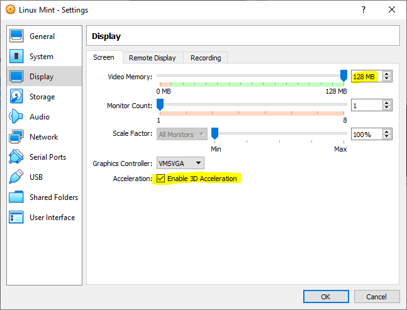Increase Video Memory with up arrow
This screenshot has height=310, width=407.
[x=387, y=74]
